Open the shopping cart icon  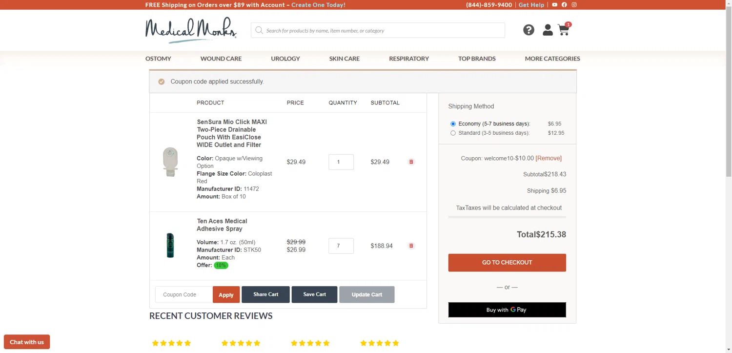tap(564, 29)
